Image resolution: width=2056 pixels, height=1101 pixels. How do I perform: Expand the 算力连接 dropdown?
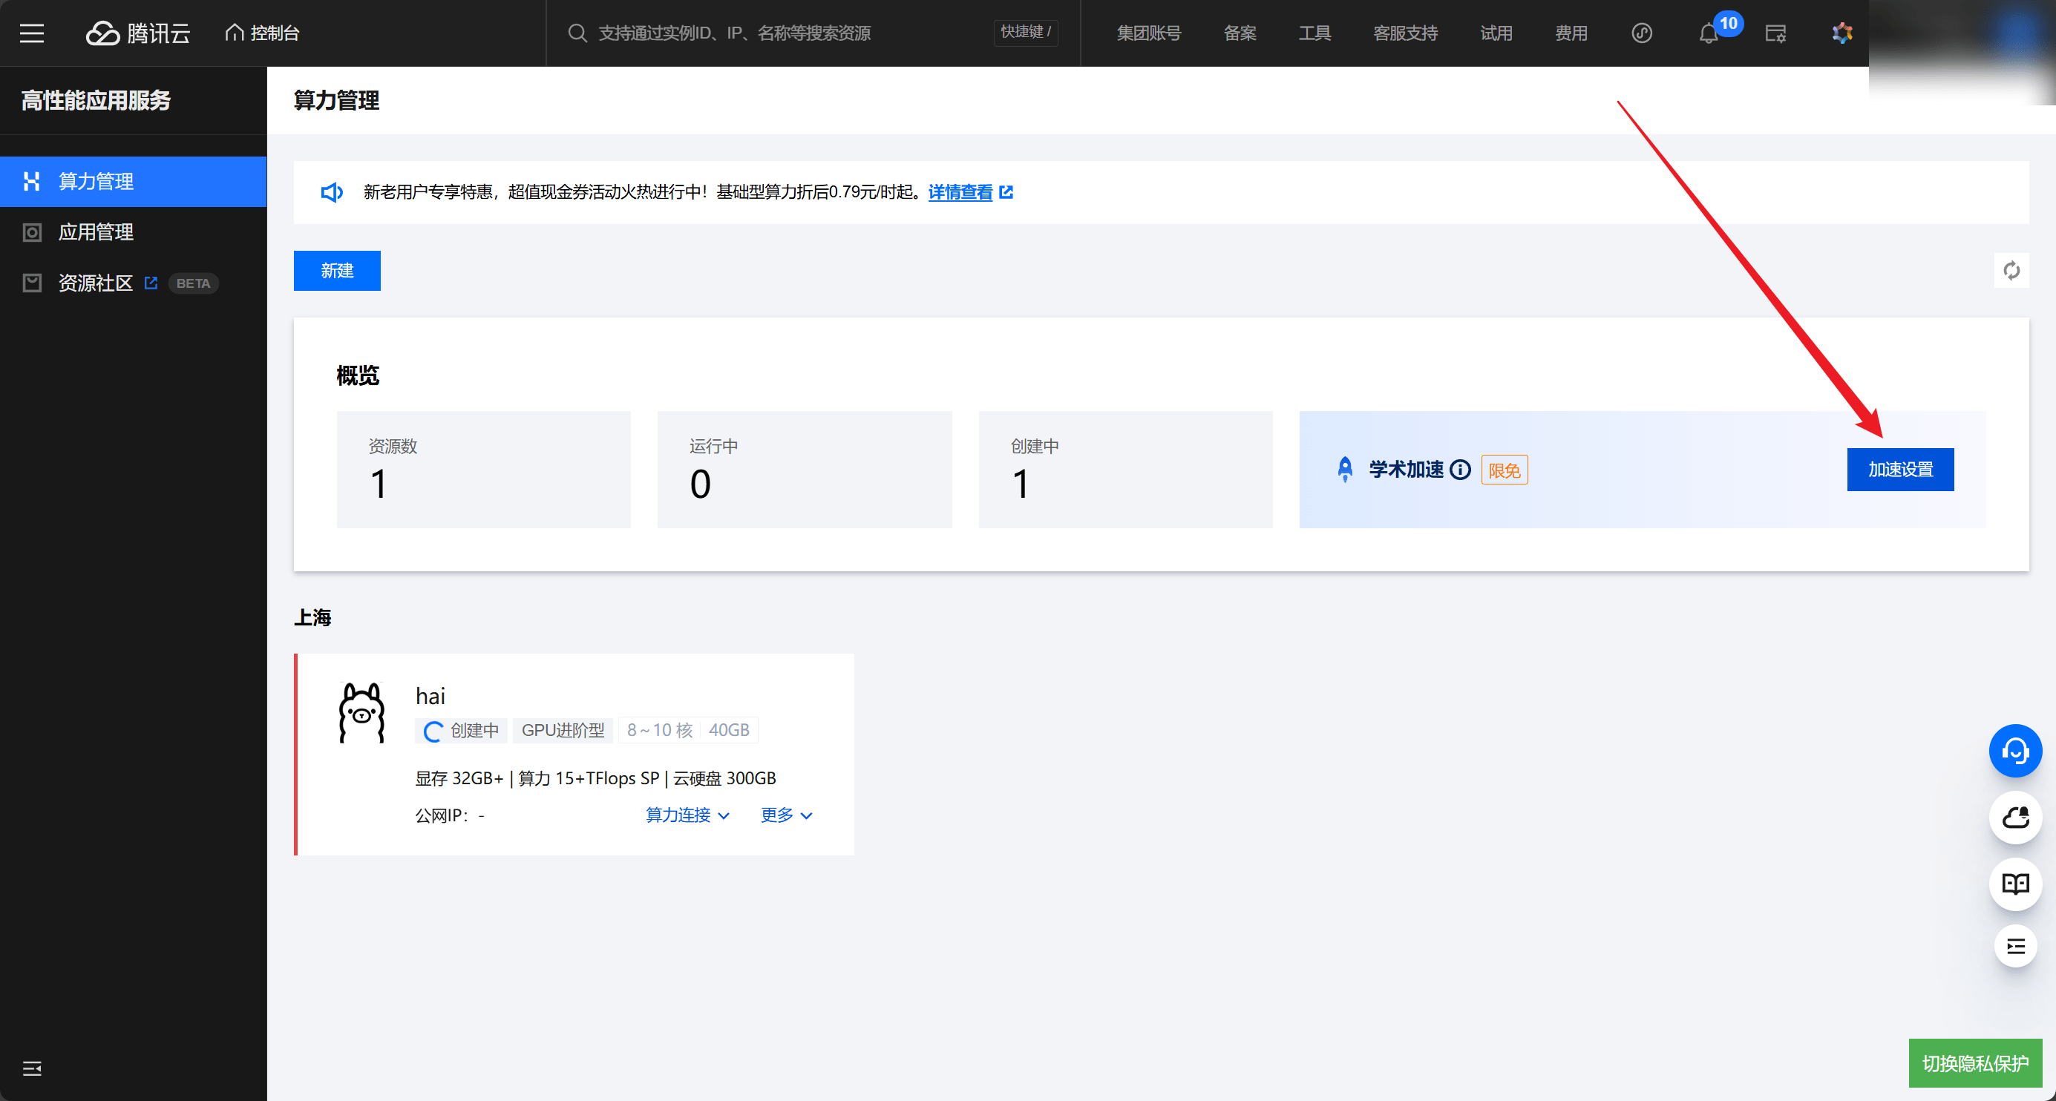click(687, 815)
